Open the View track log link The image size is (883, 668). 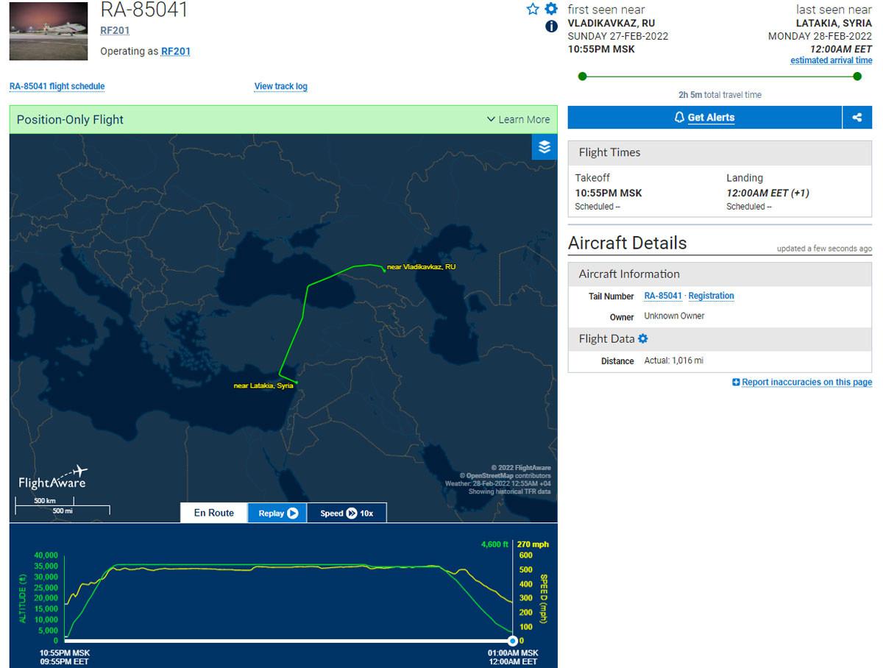point(281,86)
